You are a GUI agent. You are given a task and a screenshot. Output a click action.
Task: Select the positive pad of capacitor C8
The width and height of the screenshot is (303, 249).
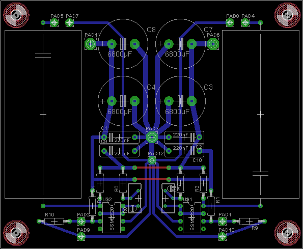112,44
